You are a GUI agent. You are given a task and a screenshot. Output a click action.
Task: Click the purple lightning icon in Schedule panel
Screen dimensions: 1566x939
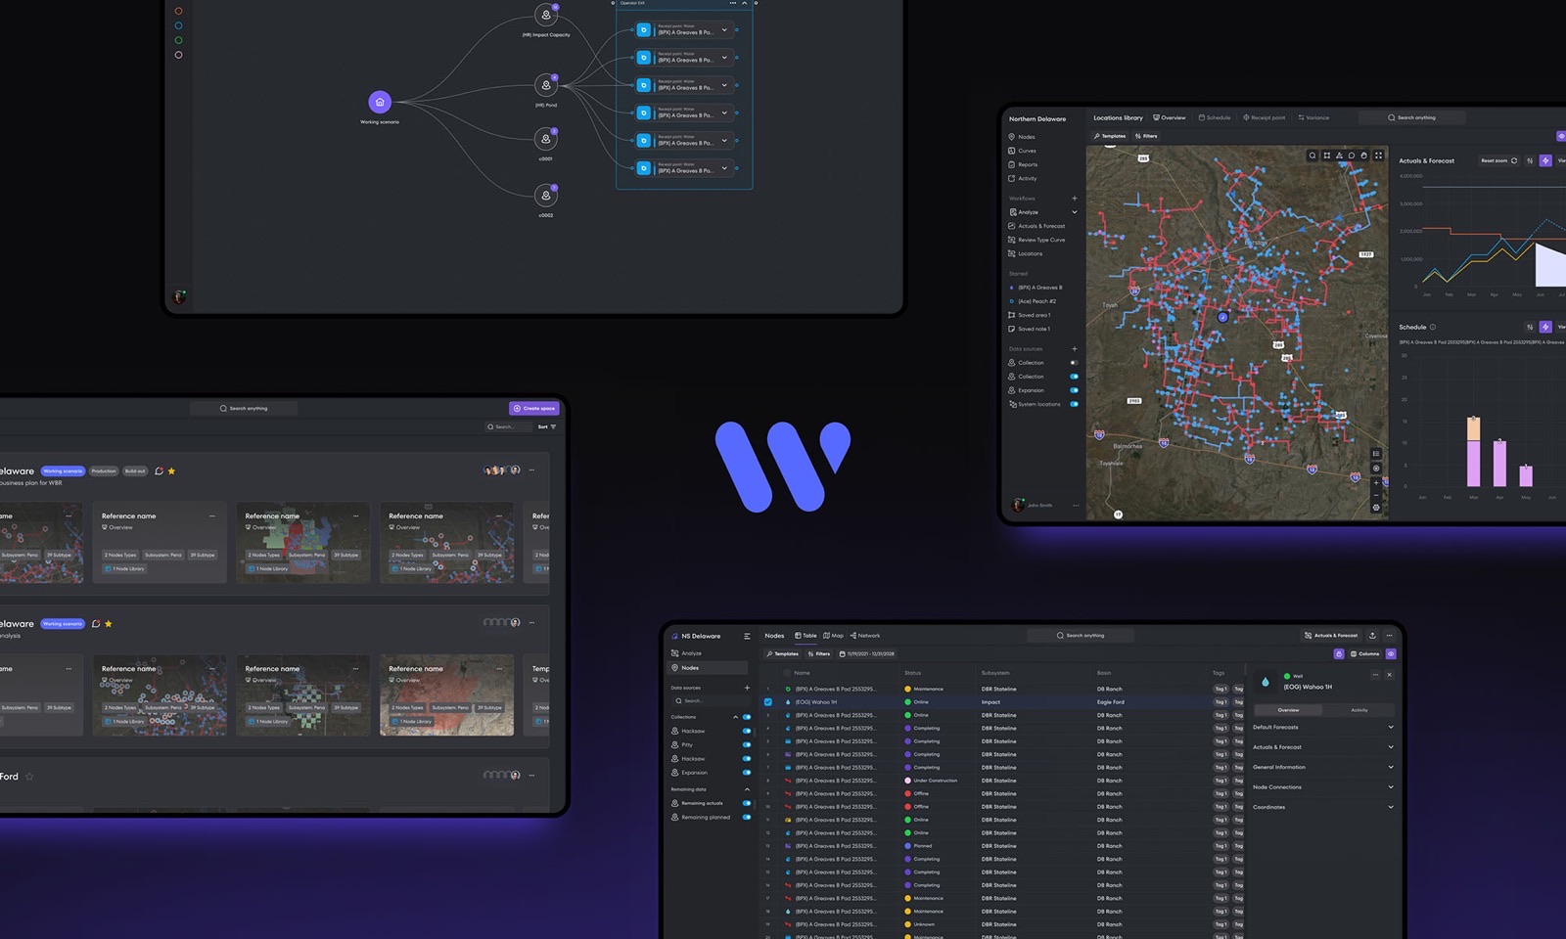(1545, 327)
